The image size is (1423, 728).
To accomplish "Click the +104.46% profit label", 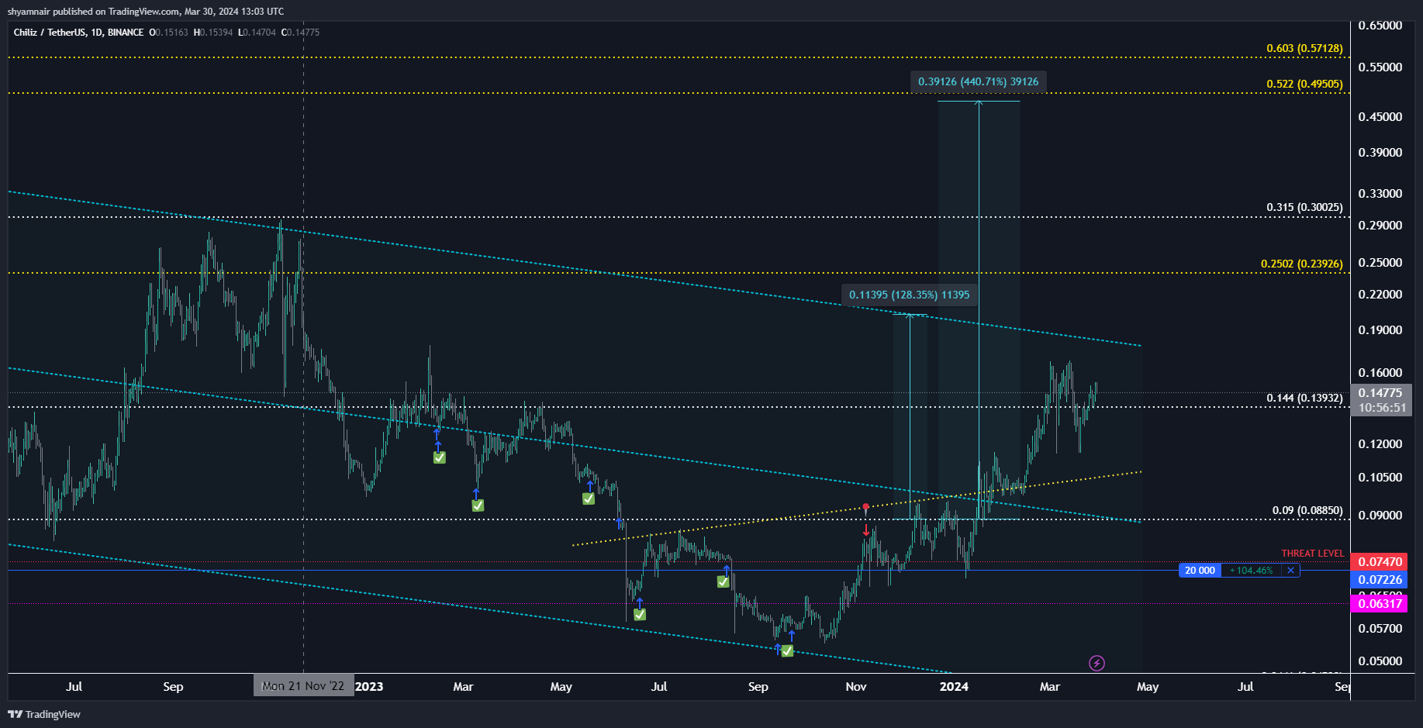I will [1252, 571].
